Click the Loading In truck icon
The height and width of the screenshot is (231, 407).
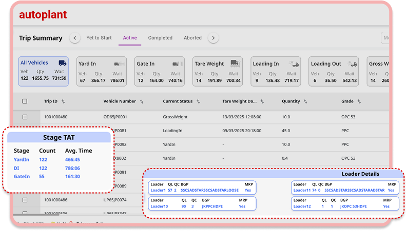pyautogui.click(x=294, y=64)
